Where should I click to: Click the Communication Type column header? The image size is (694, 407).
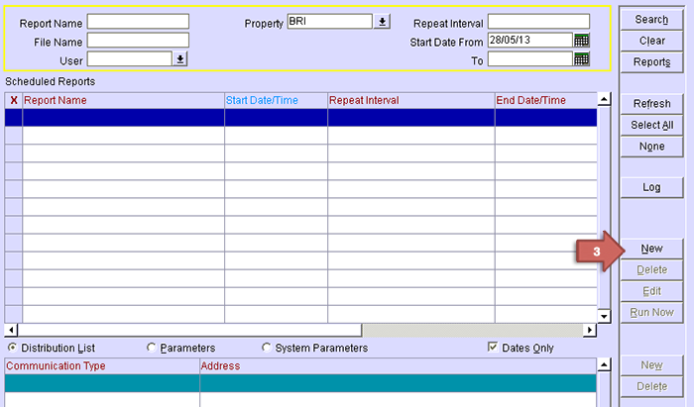pos(102,365)
